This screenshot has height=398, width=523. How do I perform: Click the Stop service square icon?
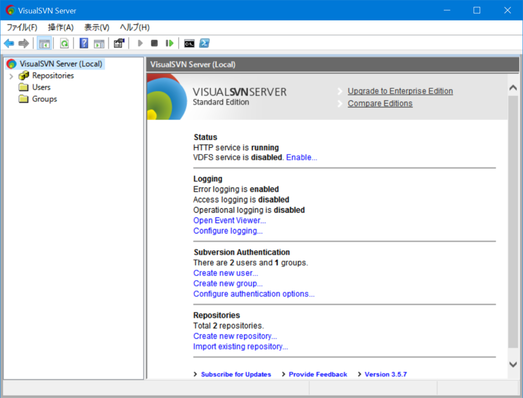click(154, 43)
